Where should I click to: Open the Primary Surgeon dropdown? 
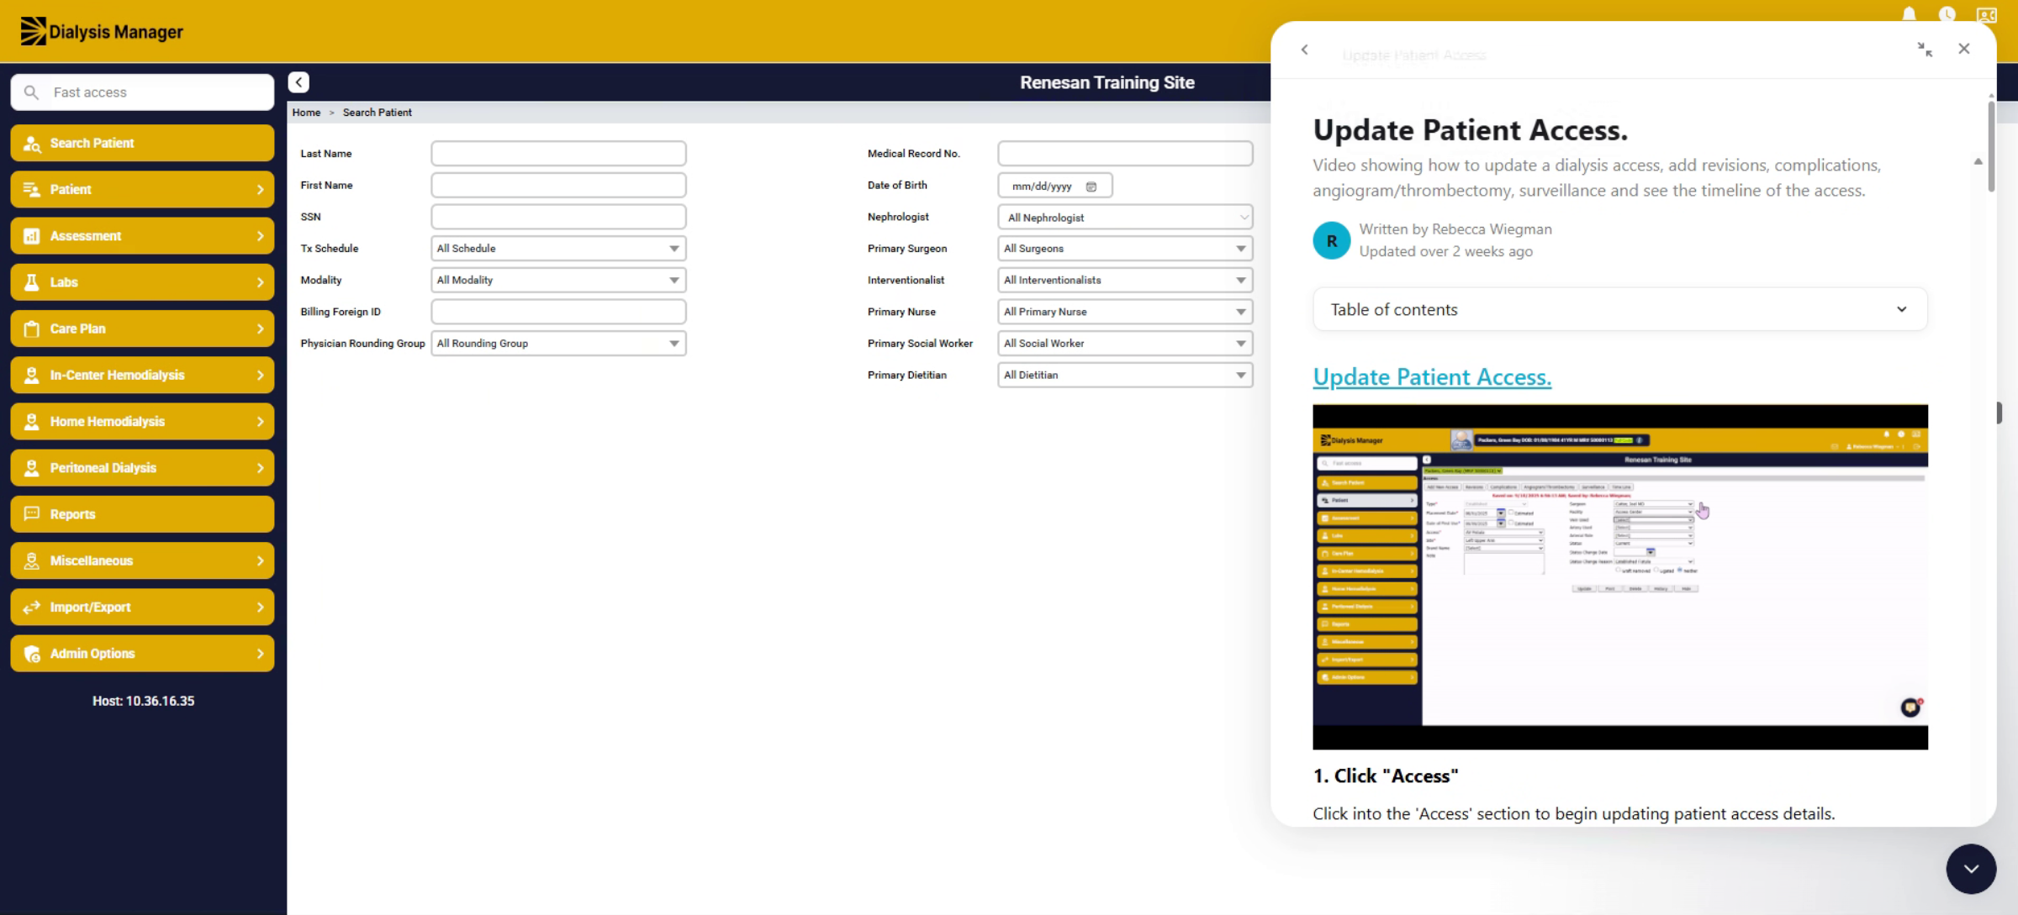pos(1125,249)
